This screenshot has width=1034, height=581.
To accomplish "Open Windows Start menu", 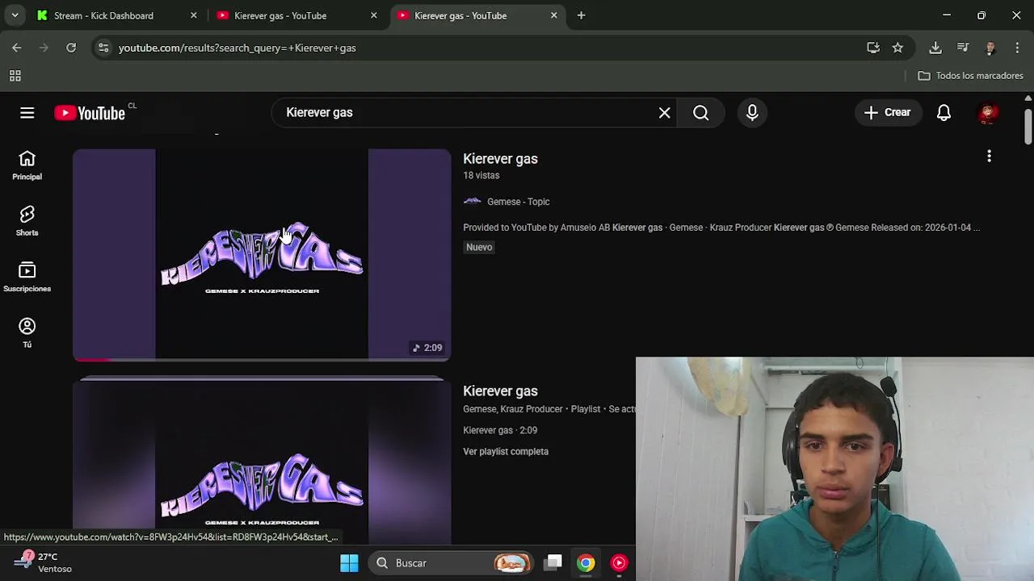I will 349,563.
